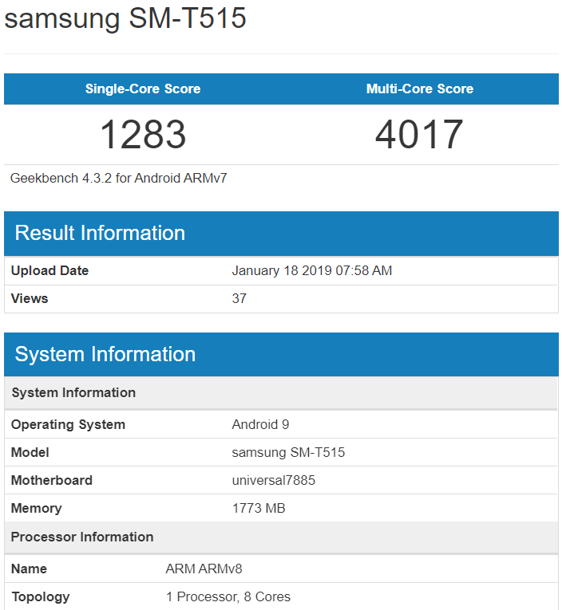Click the Motherboard label

(x=52, y=481)
